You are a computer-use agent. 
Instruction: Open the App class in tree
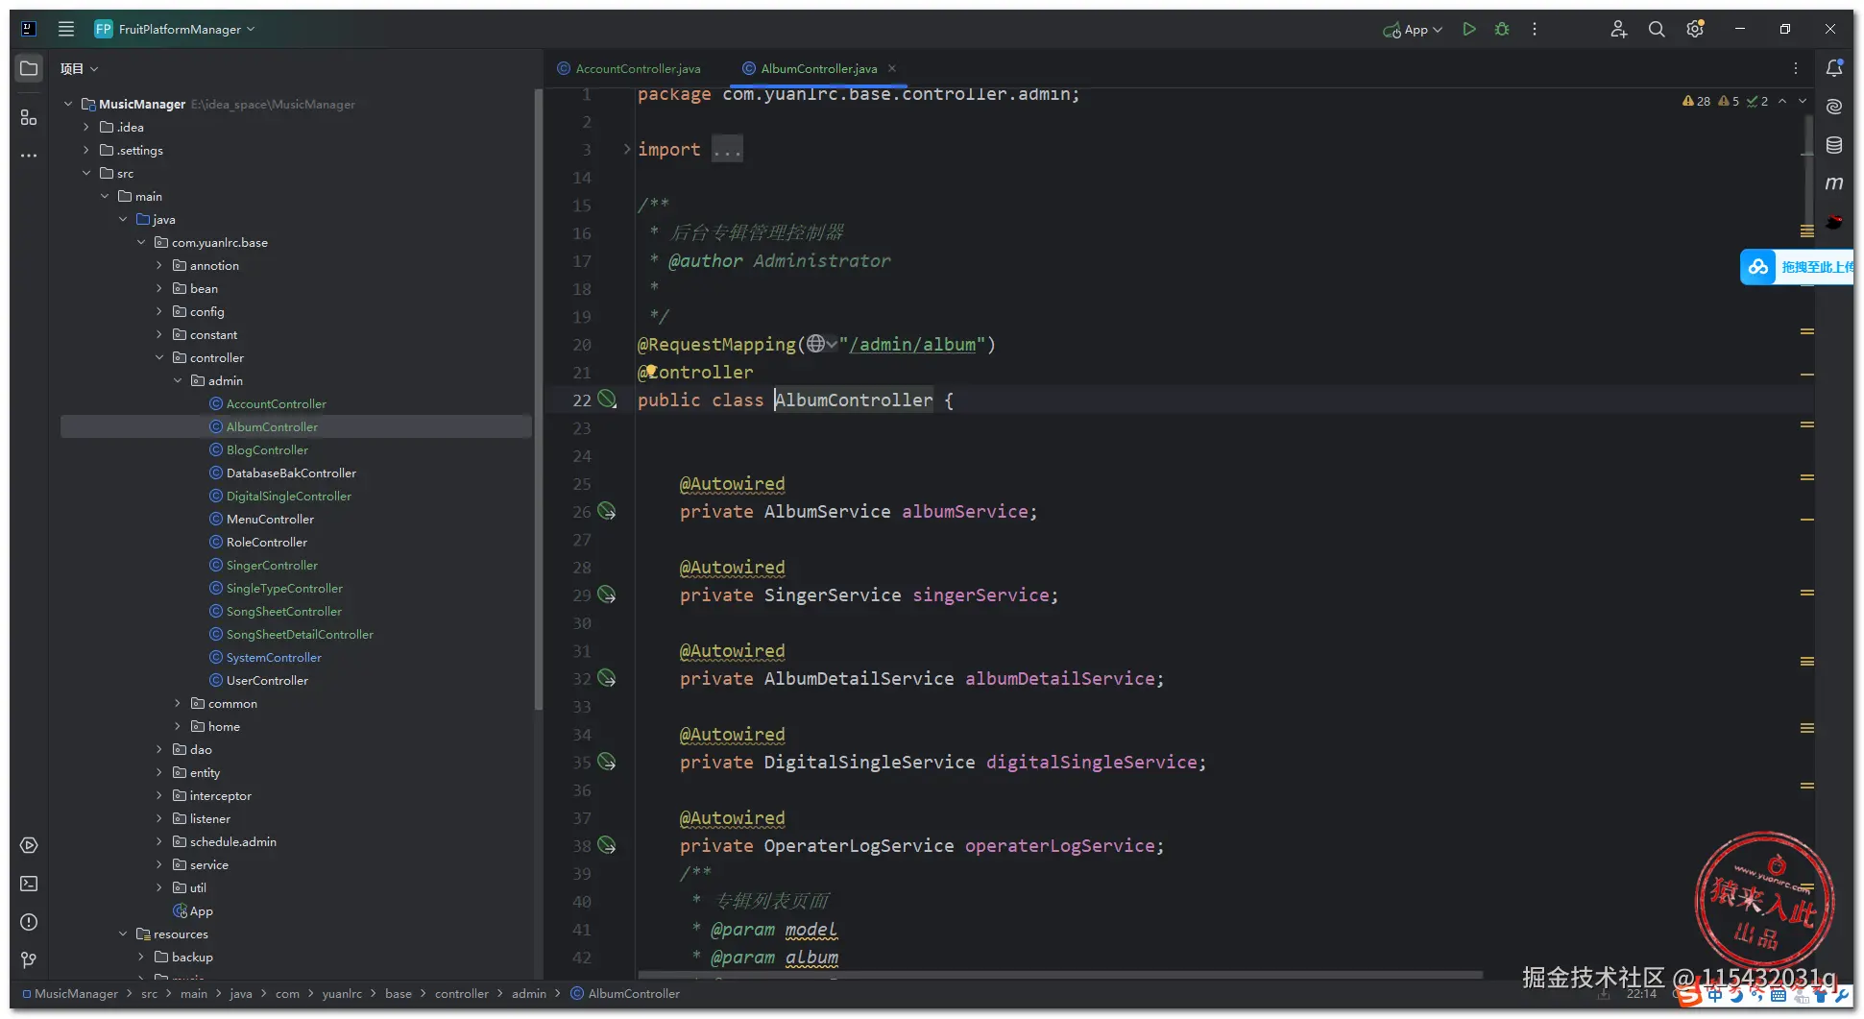(201, 910)
